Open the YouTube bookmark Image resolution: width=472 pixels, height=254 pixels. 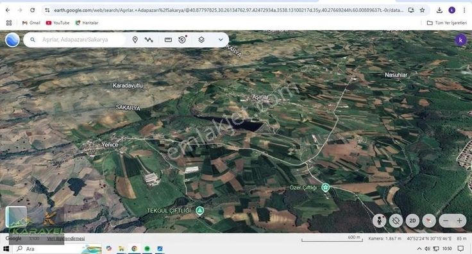58,23
